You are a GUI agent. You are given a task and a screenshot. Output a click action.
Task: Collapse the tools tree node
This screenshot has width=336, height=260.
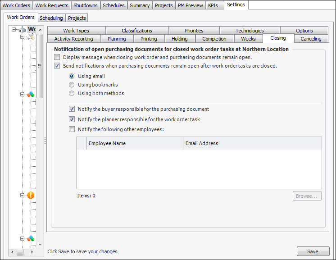click(x=23, y=37)
